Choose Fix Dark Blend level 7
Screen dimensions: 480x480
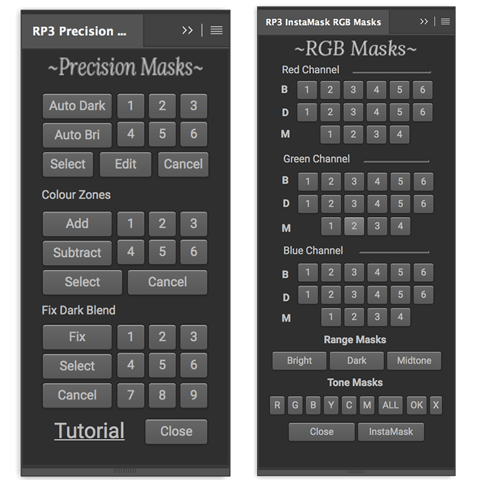click(130, 395)
